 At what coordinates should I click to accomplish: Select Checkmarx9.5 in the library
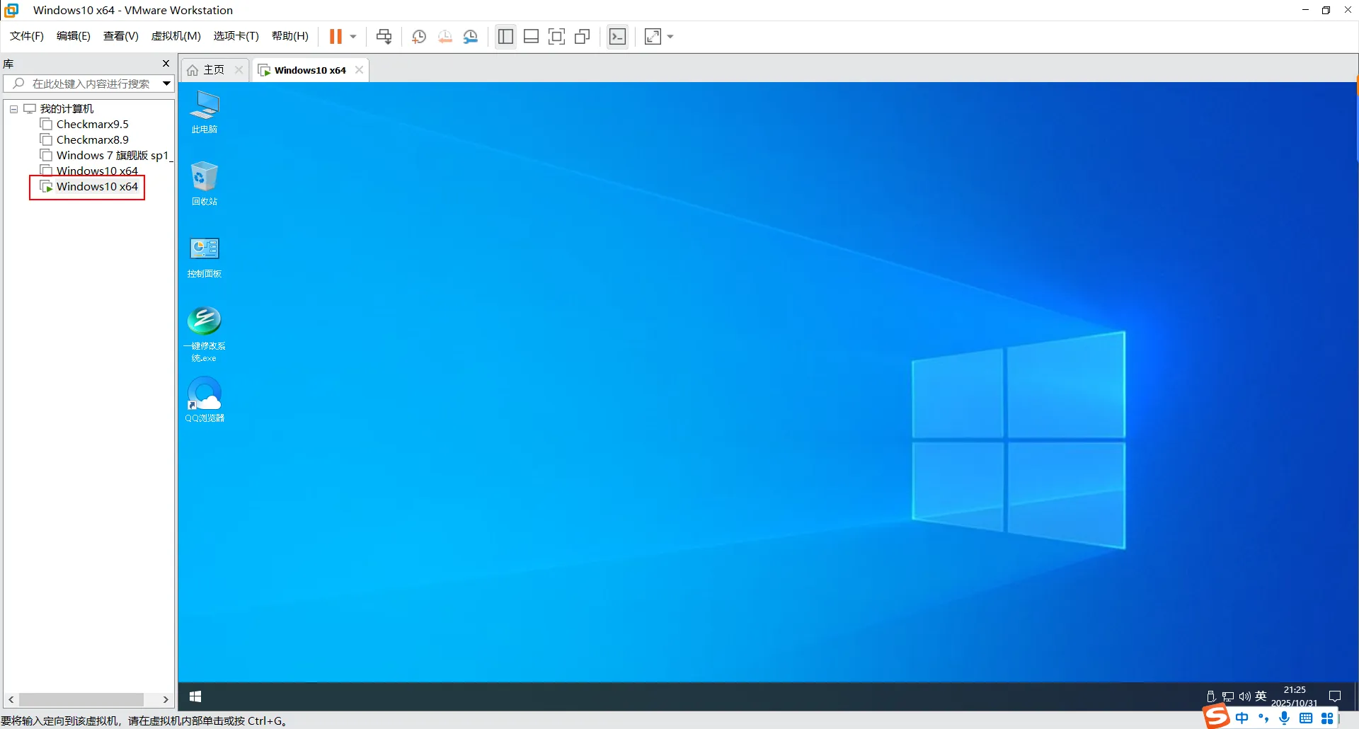pos(92,125)
